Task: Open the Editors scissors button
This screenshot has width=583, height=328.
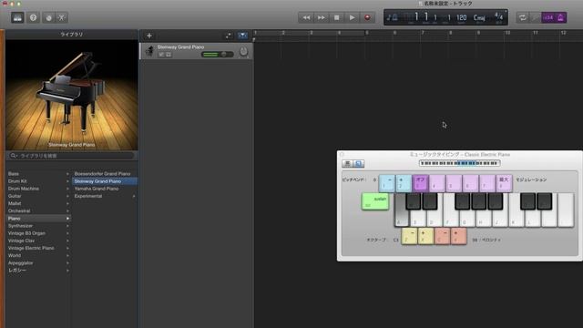Action: point(61,17)
